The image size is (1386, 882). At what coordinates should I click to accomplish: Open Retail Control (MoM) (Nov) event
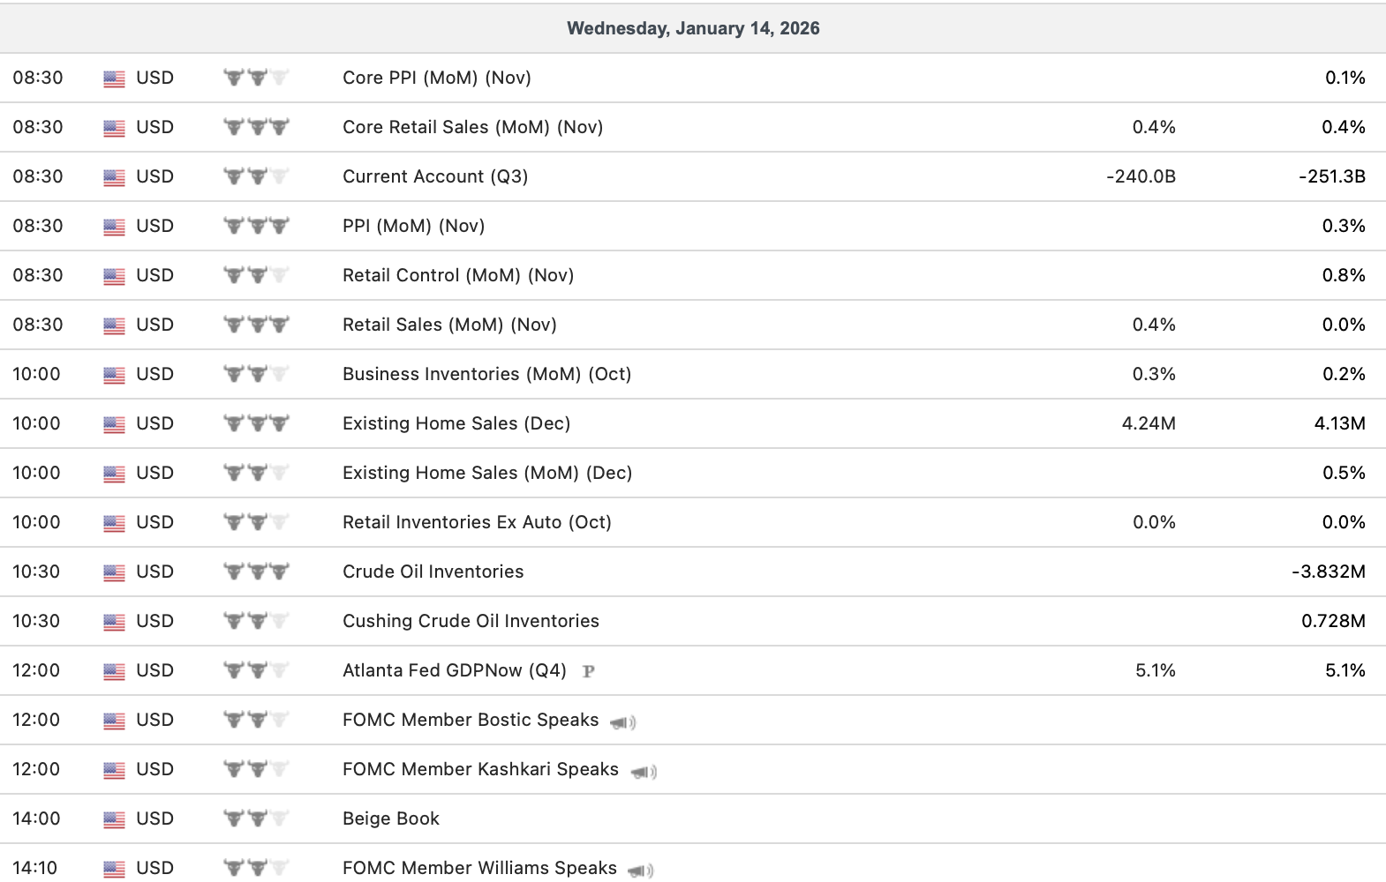point(458,275)
